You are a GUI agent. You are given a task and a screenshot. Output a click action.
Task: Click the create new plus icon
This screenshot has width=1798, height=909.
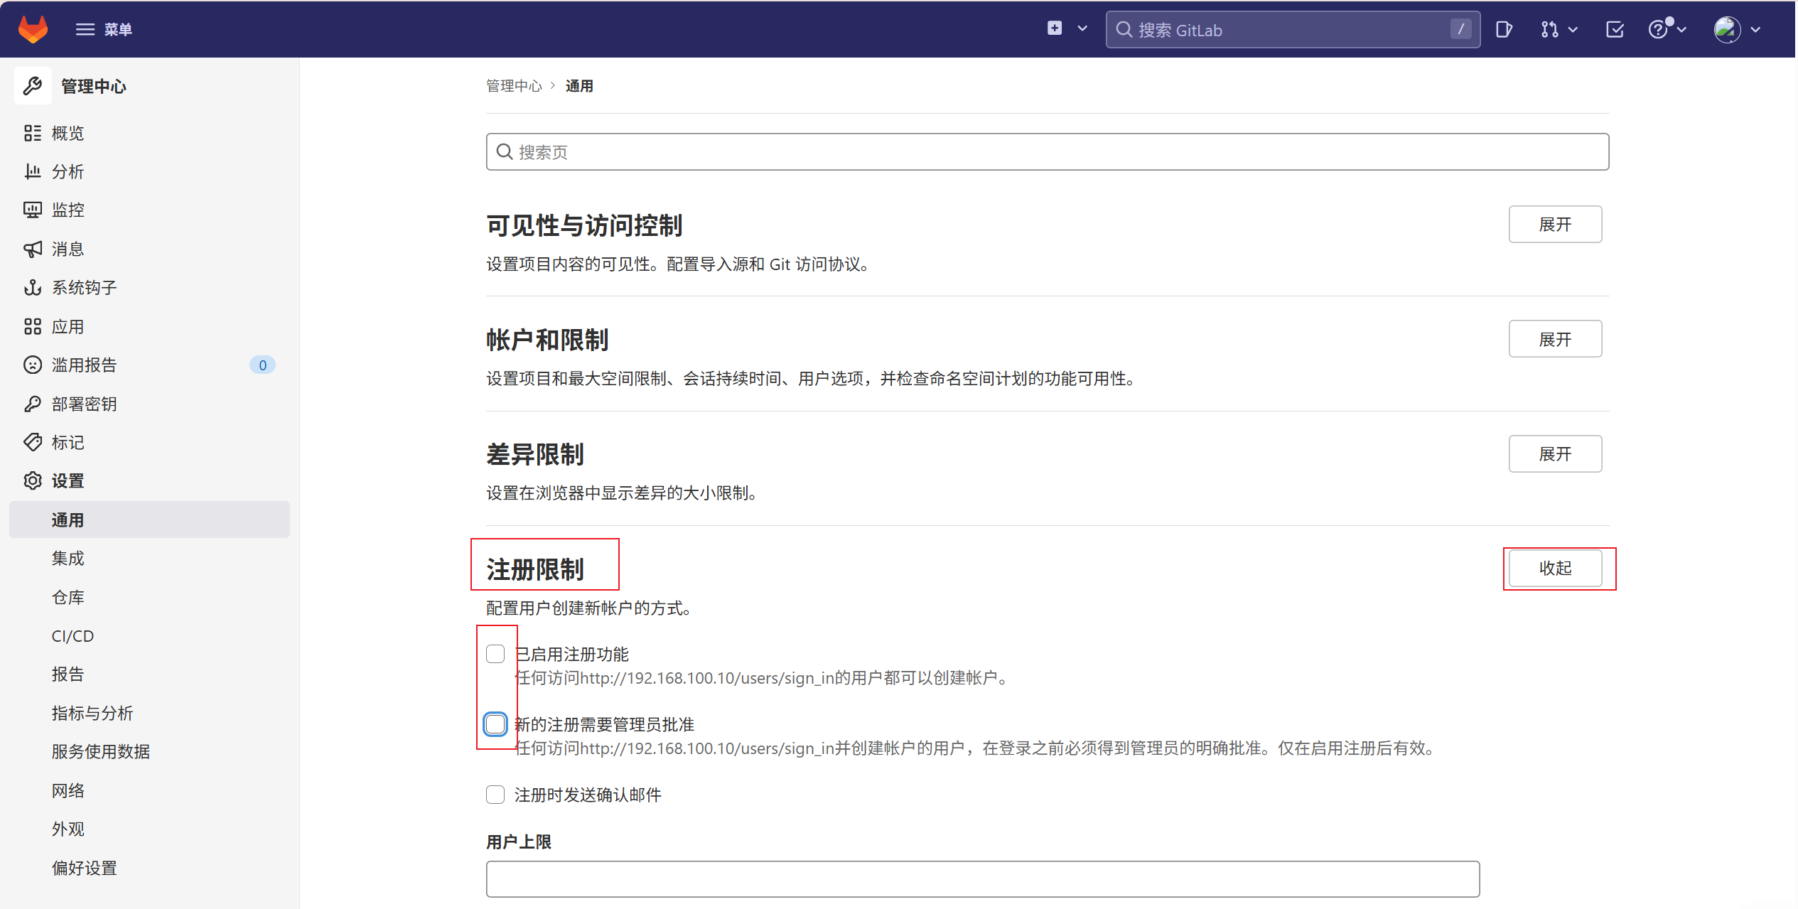point(1055,28)
